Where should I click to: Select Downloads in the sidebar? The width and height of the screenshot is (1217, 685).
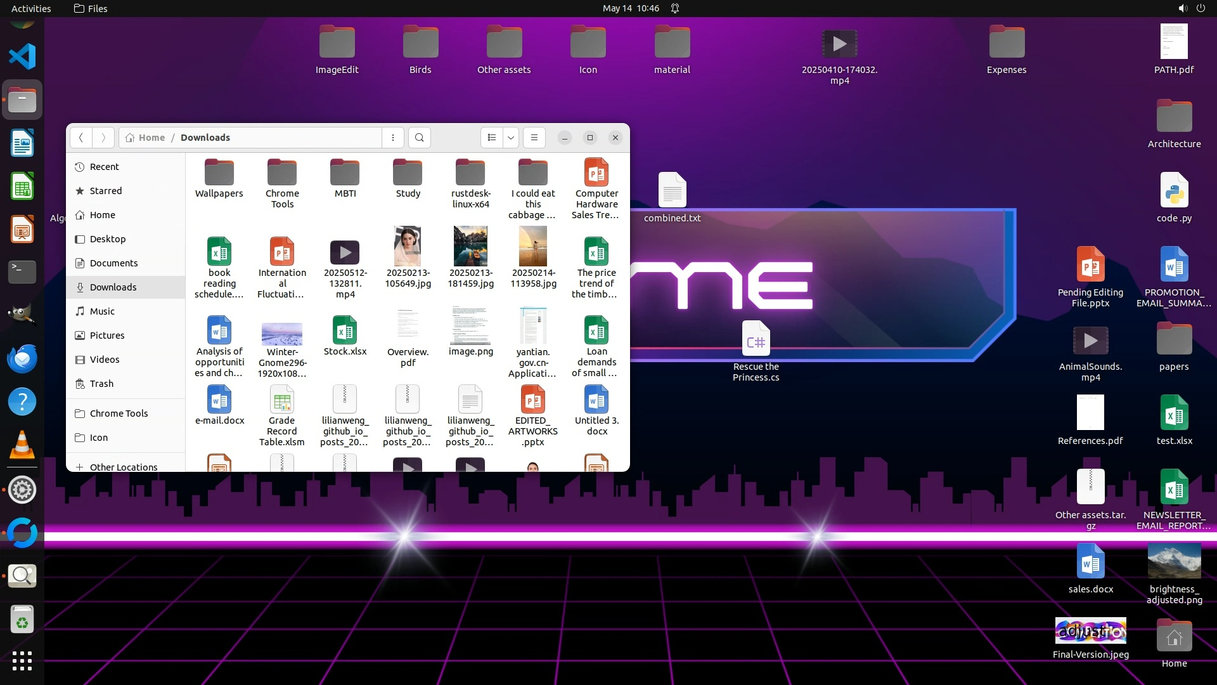pyautogui.click(x=113, y=287)
